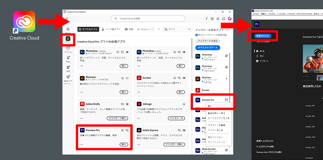Open the すべて filter dropdown
This screenshot has width=323, height=160.
click(x=177, y=29)
